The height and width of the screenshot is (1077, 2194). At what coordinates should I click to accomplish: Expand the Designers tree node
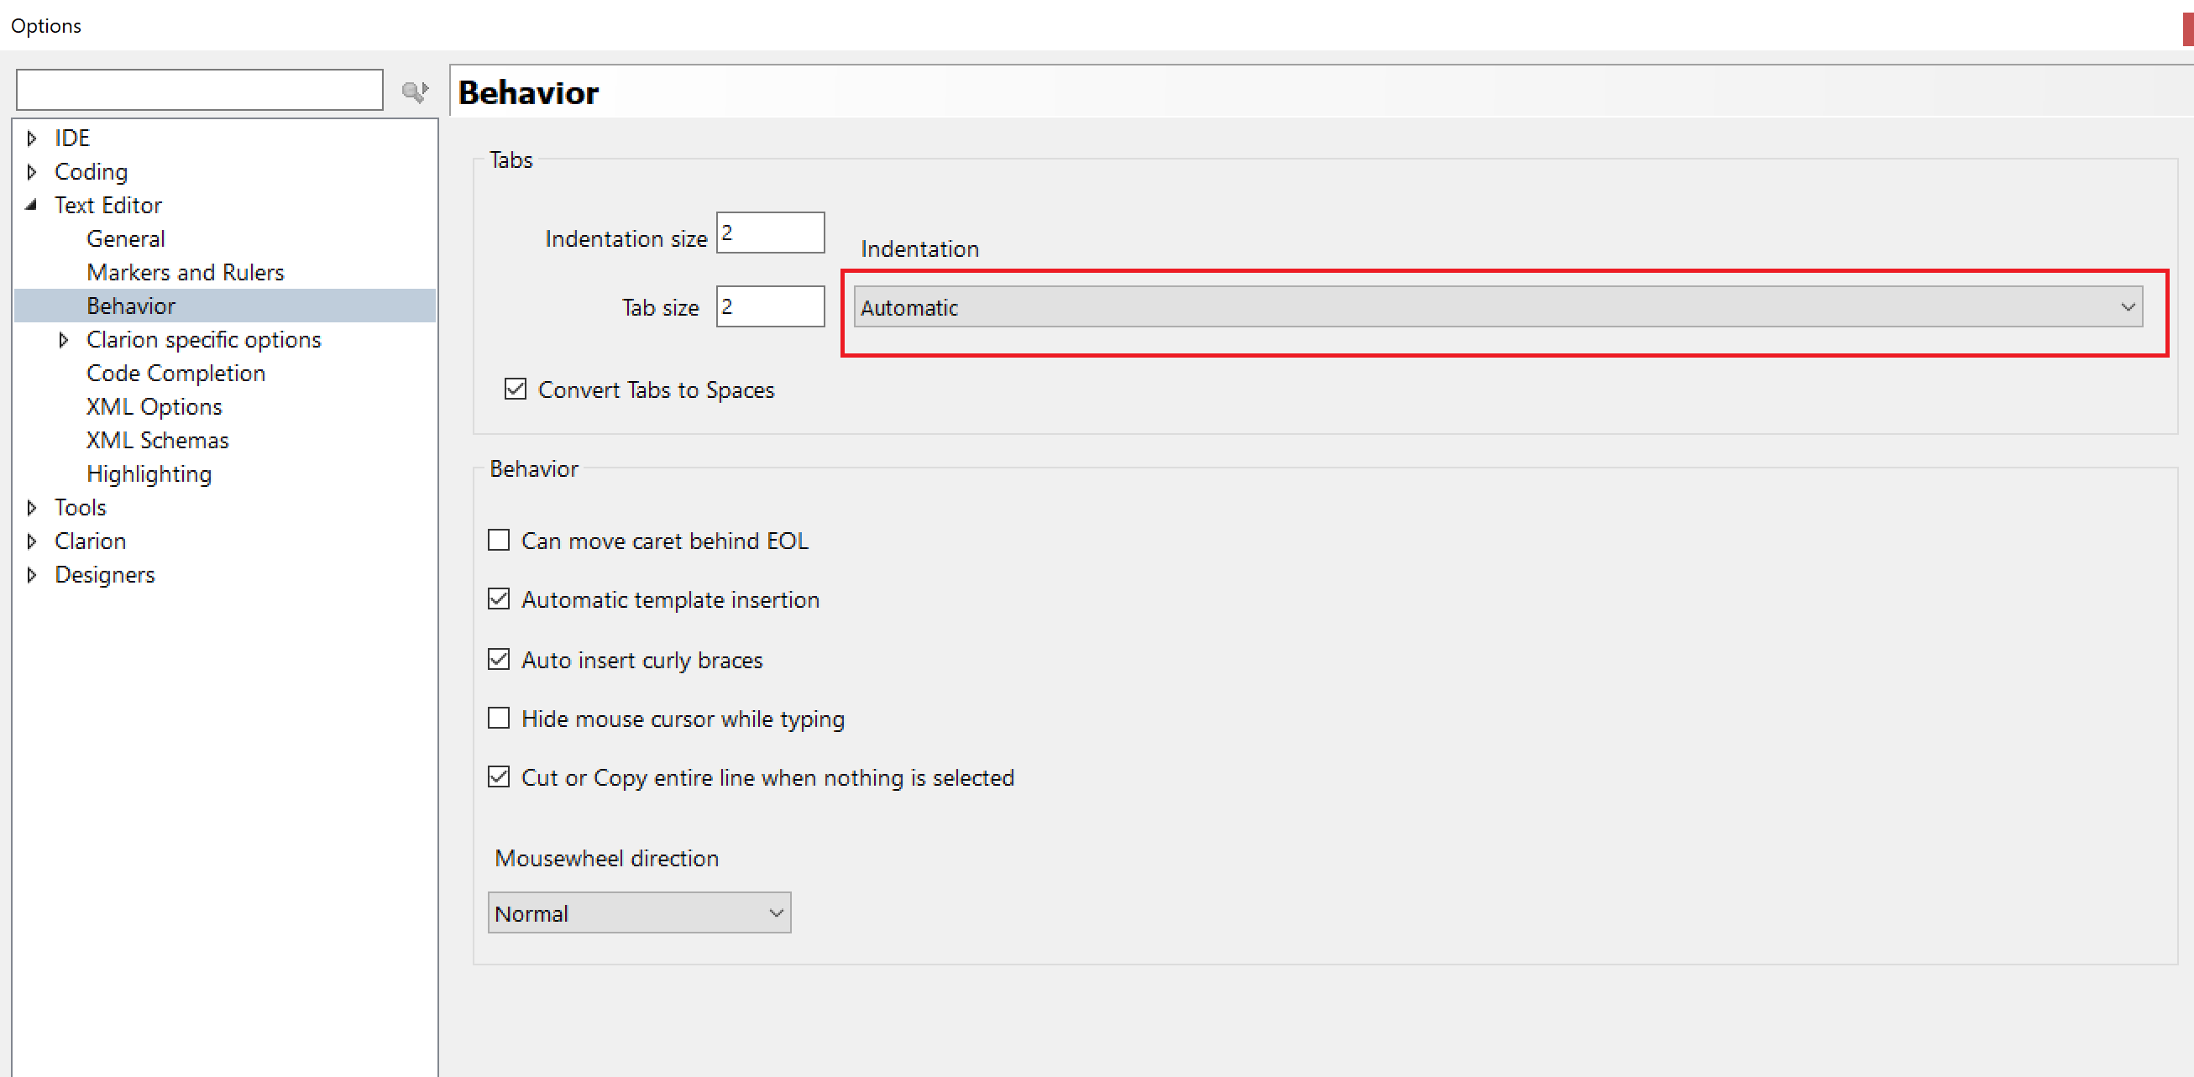coord(32,575)
